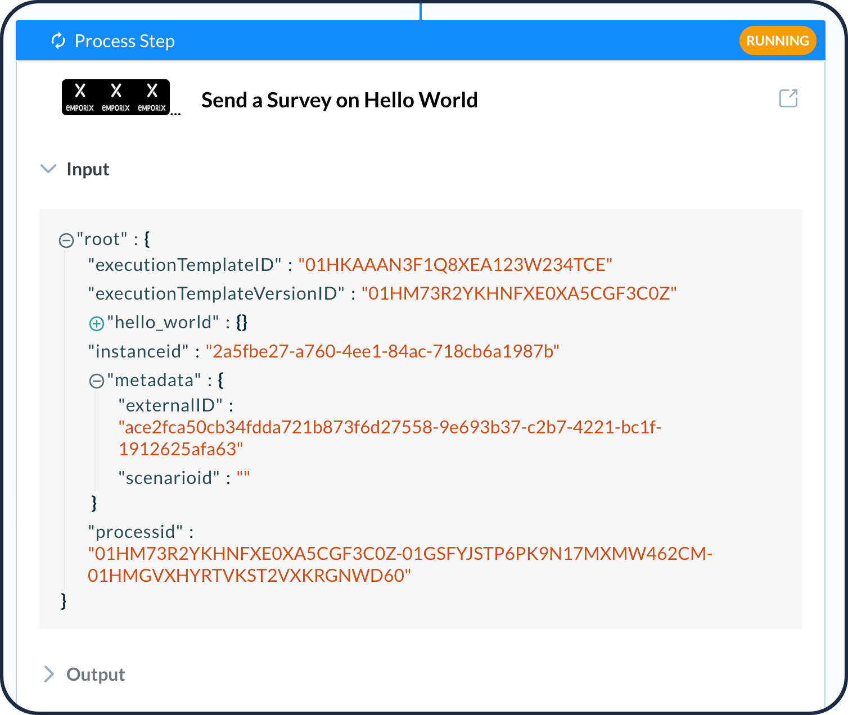Open step in new window icon

tap(788, 98)
